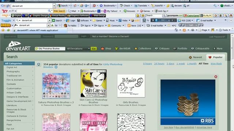Viewport: 234px width, 131px height.
Task: Open the Portfolio link
Action: click(180, 48)
